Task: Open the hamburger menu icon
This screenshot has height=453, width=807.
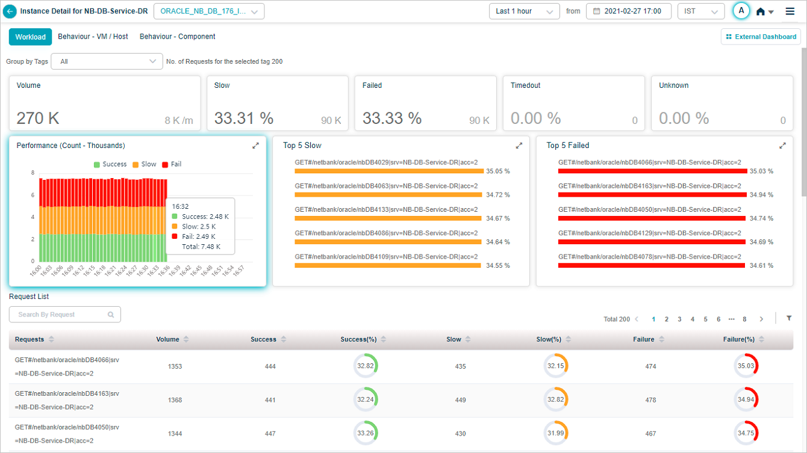Action: click(790, 11)
